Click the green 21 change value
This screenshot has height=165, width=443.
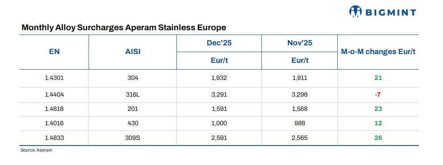tap(378, 78)
